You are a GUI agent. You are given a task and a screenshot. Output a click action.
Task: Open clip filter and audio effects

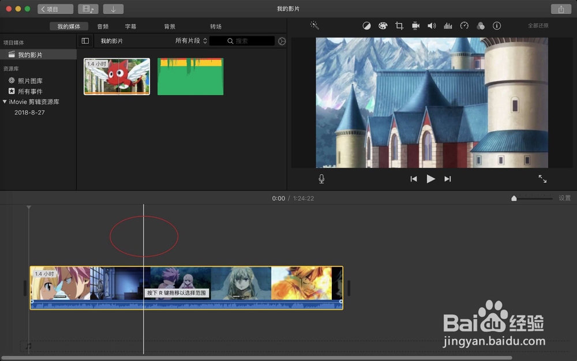pyautogui.click(x=481, y=26)
